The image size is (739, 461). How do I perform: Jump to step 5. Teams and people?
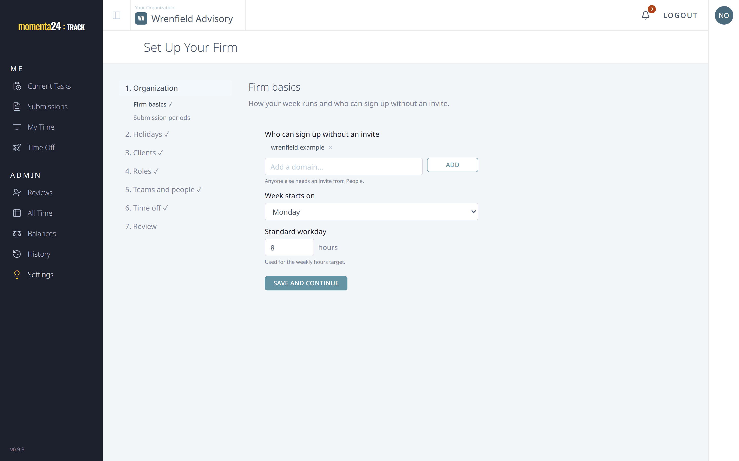pos(164,190)
